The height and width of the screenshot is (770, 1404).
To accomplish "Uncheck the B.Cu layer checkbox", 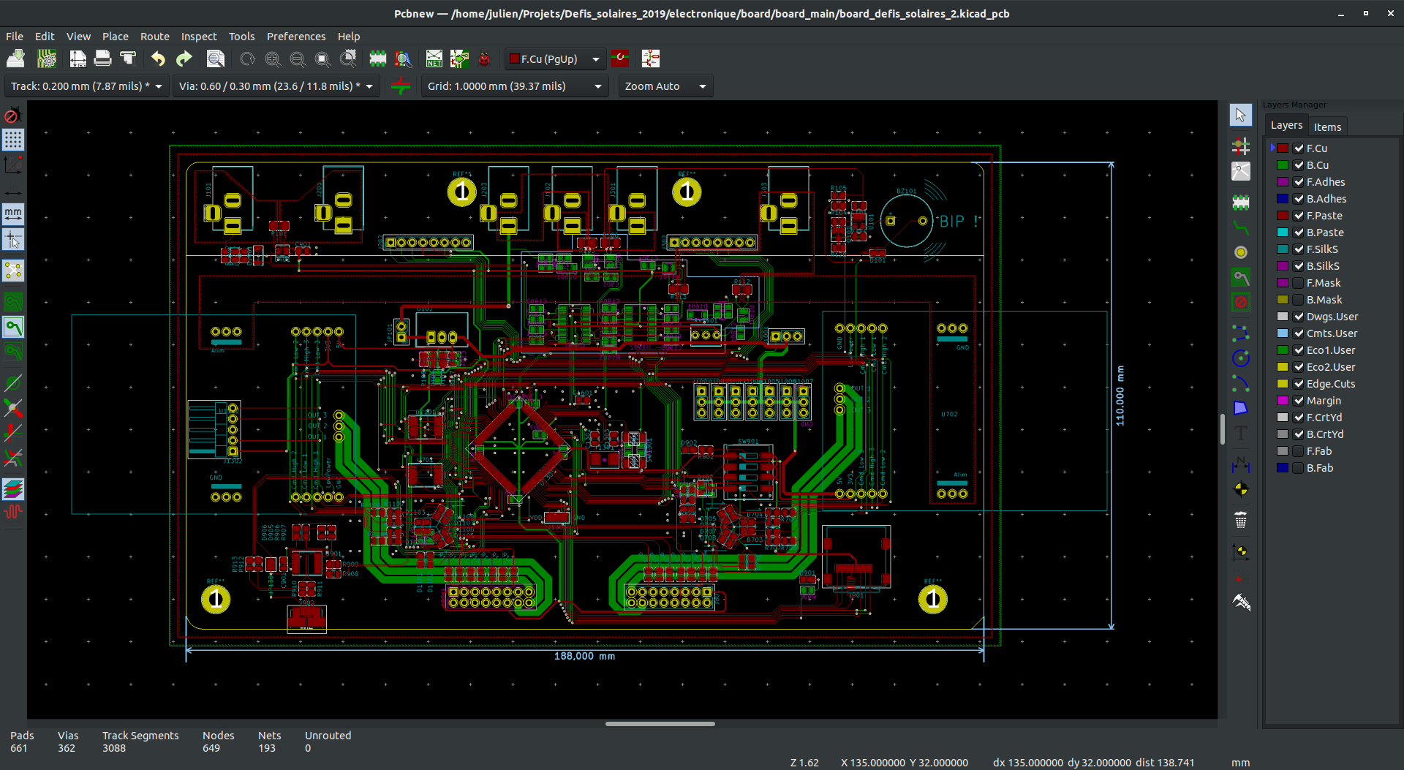I will click(1299, 165).
